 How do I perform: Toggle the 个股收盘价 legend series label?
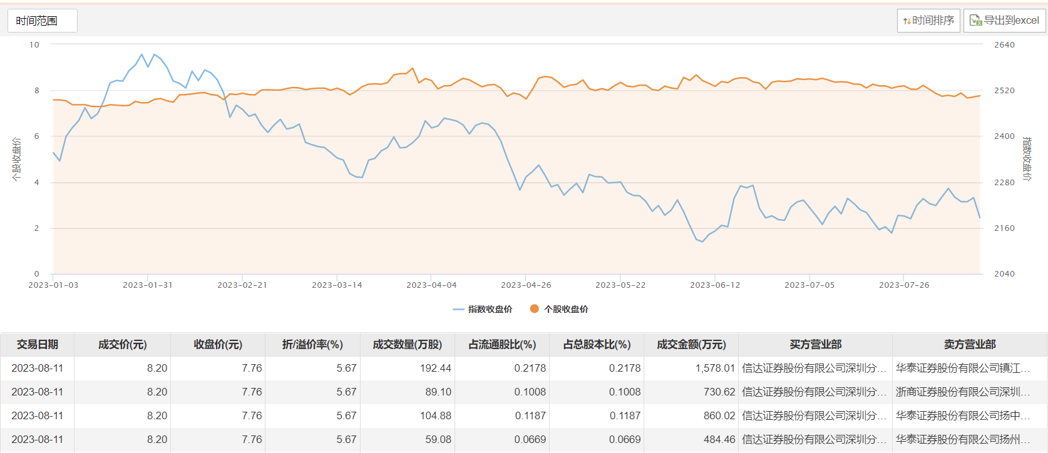click(x=566, y=309)
